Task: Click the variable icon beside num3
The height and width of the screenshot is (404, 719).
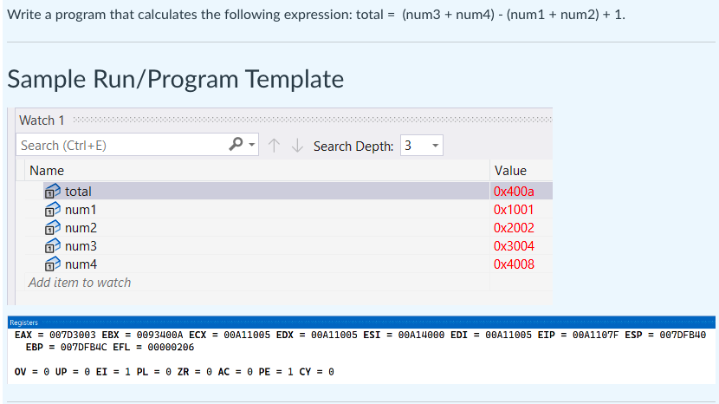Action: pos(52,246)
